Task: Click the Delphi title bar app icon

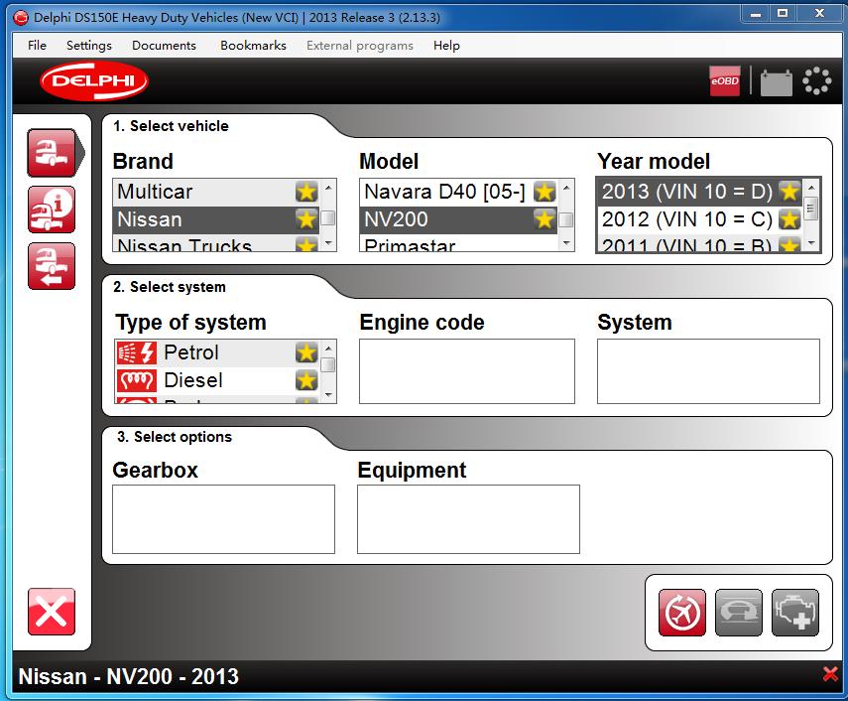Action: click(x=21, y=17)
